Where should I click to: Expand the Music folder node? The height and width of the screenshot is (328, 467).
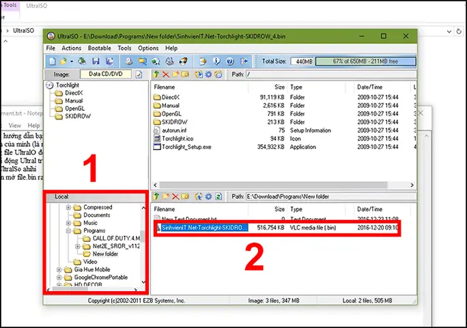pyautogui.click(x=68, y=223)
